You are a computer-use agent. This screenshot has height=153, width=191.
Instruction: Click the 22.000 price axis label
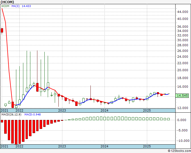tap(183, 63)
